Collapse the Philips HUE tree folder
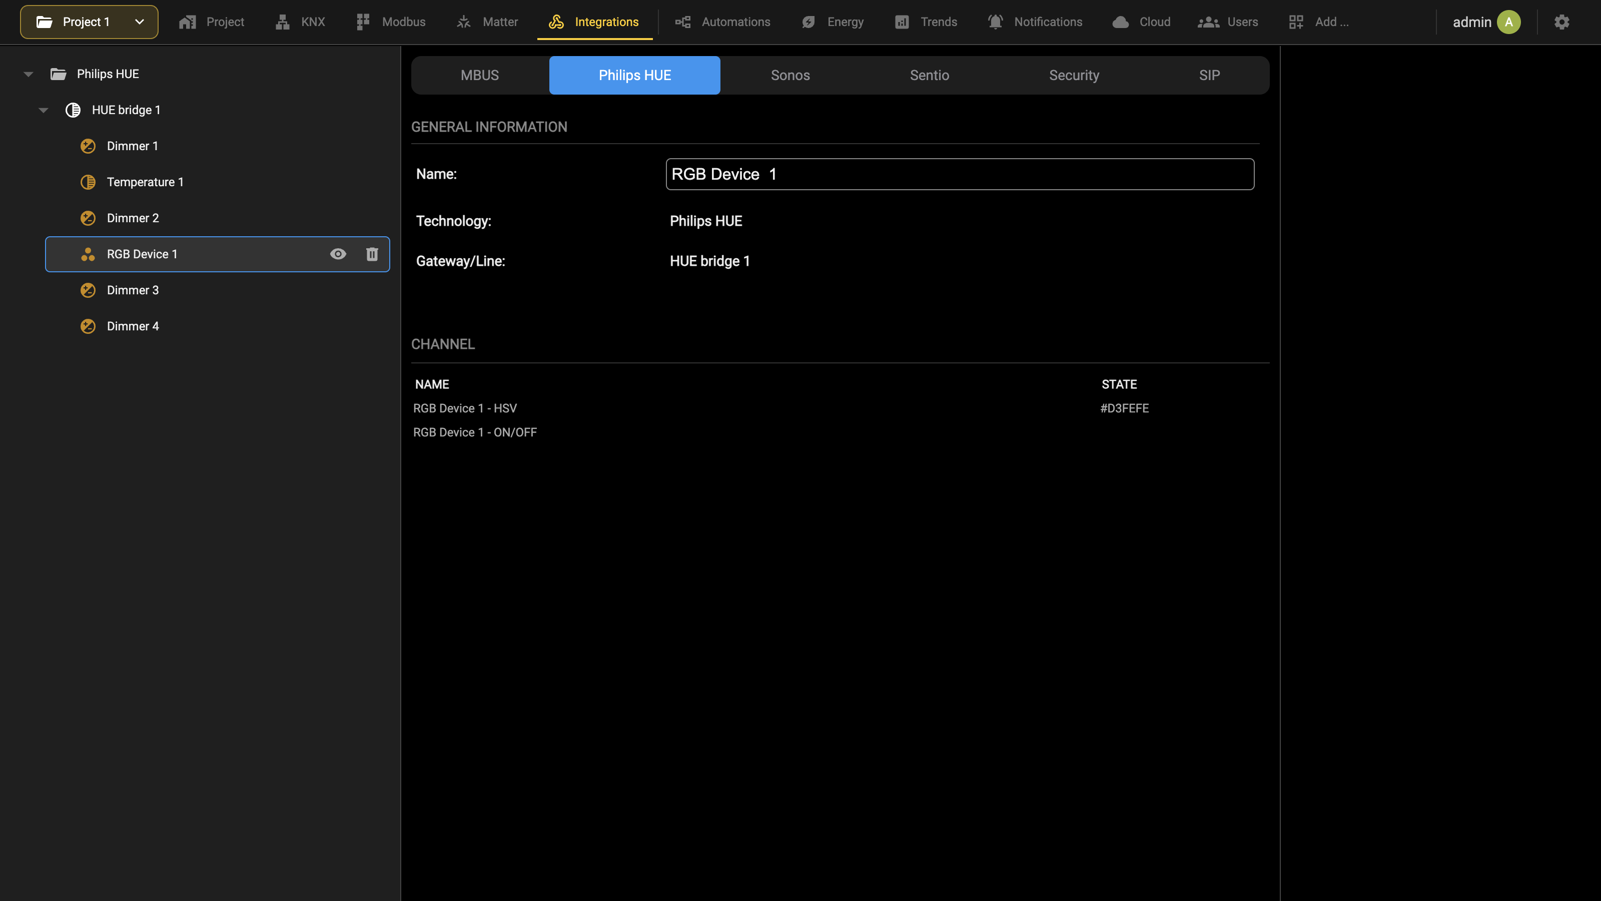Viewport: 1601px width, 901px height. tap(29, 74)
